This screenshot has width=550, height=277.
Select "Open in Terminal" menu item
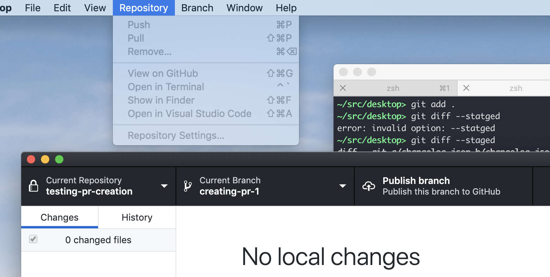(166, 87)
